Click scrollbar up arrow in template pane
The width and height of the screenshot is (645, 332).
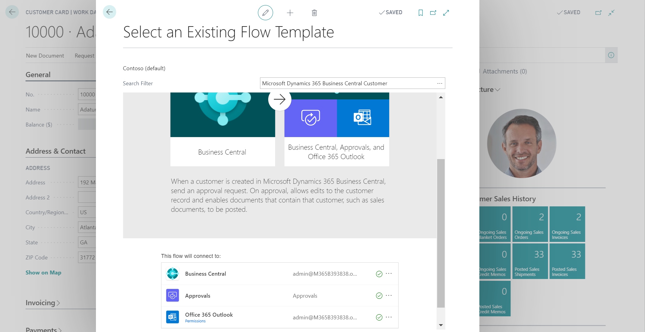tap(441, 97)
